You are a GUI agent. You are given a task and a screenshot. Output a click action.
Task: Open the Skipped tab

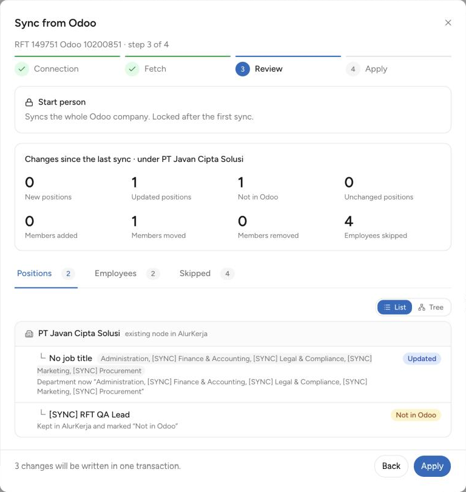tap(206, 273)
